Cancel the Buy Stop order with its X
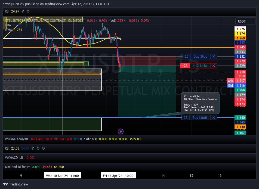 point(214,57)
